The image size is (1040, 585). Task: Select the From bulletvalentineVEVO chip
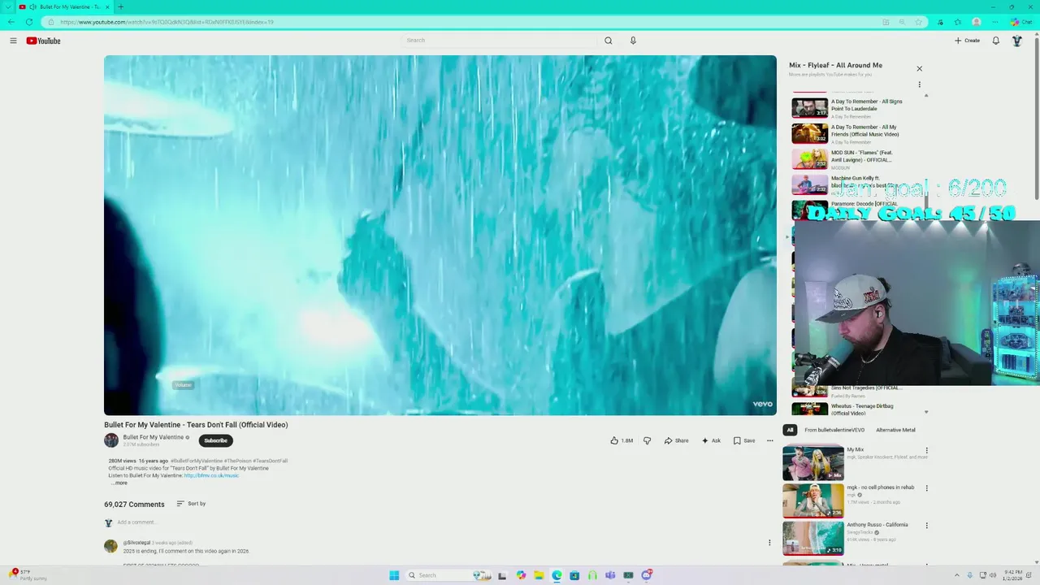click(x=834, y=430)
